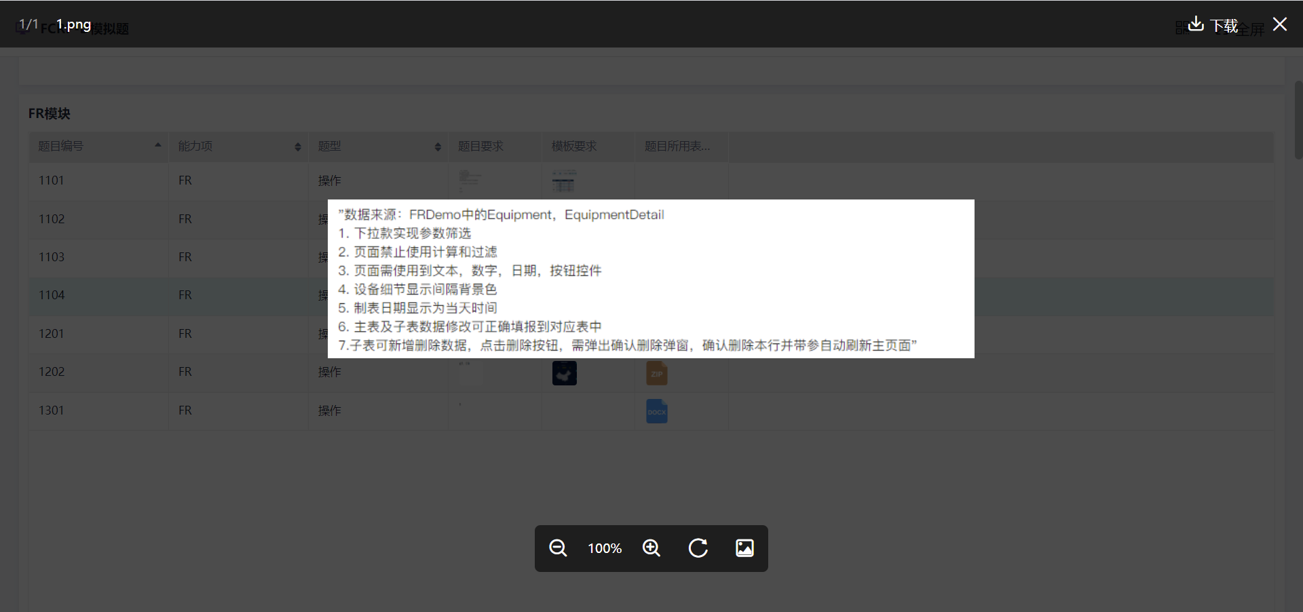Select the 操作 cell in row 1101
The height and width of the screenshot is (612, 1303).
click(378, 180)
